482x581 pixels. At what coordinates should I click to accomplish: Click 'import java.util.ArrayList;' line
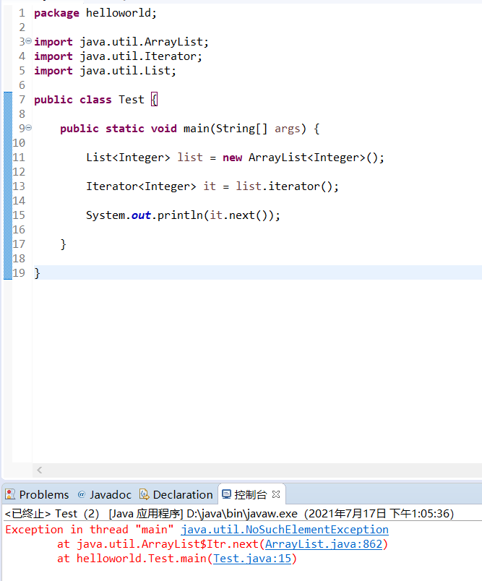click(x=121, y=42)
